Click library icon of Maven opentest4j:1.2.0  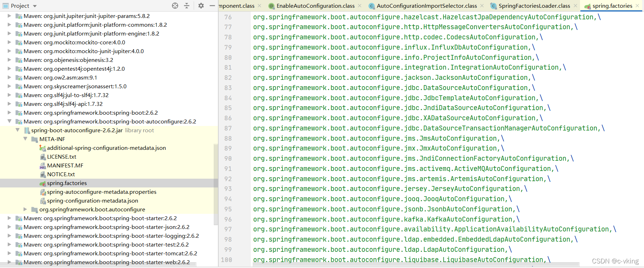(x=19, y=69)
